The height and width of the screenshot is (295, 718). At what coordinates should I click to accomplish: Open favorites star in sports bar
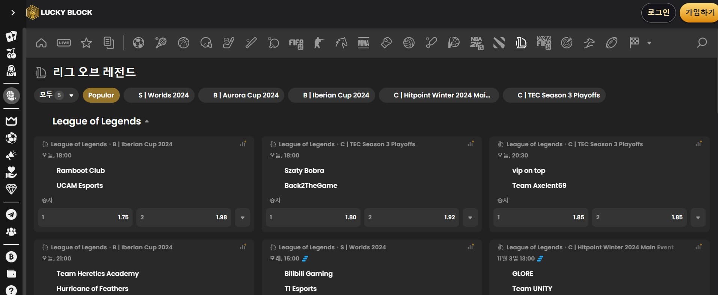point(86,43)
